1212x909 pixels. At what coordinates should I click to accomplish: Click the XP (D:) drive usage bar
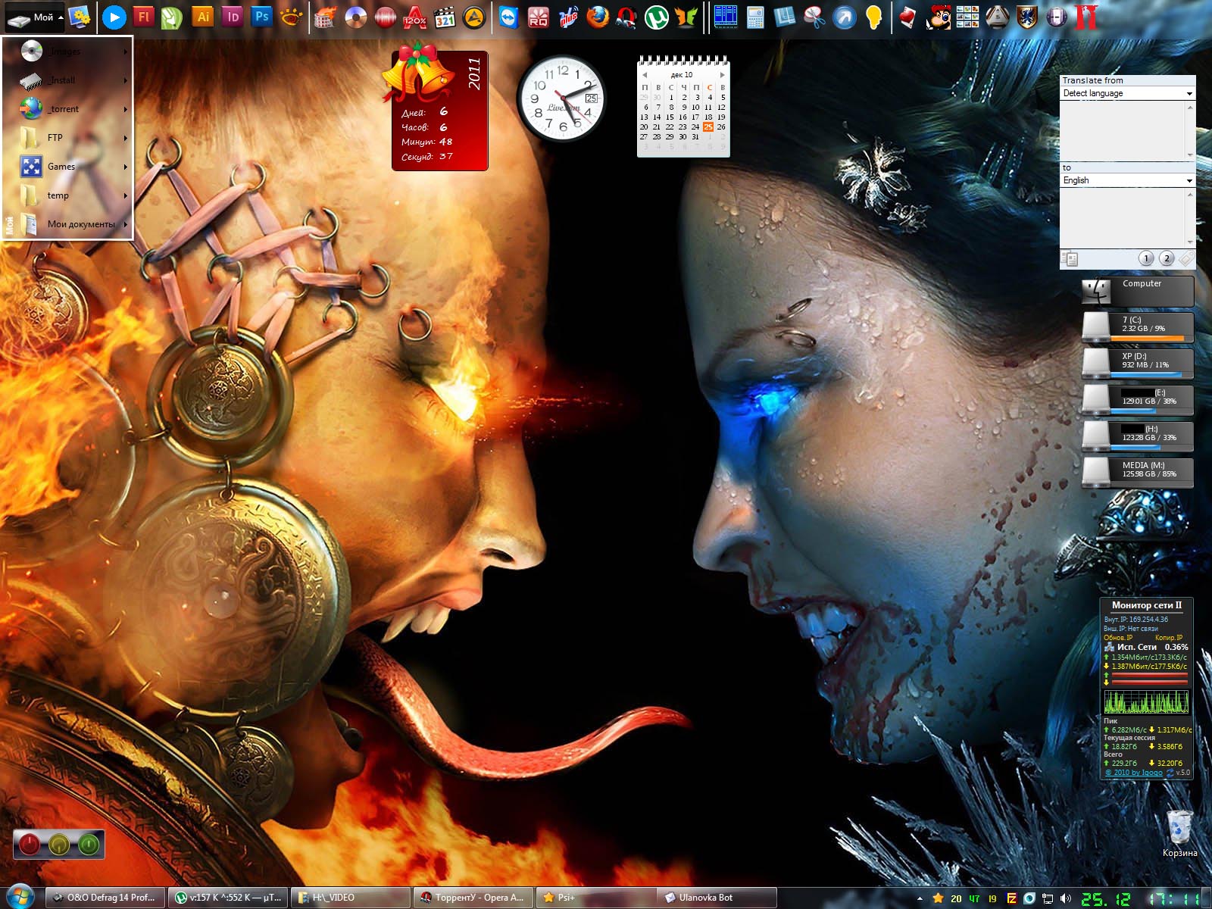pos(1151,374)
